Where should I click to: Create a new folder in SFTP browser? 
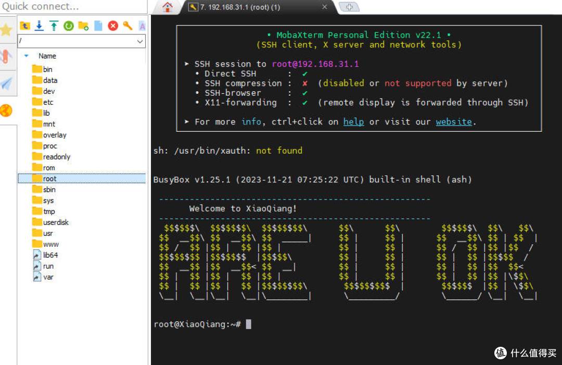pos(83,26)
